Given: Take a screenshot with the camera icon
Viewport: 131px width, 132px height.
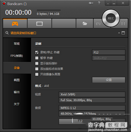Looking at the screenshot, I should pos(98,24).
